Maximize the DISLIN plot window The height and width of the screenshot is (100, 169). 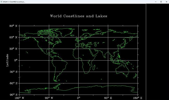click(161, 2)
